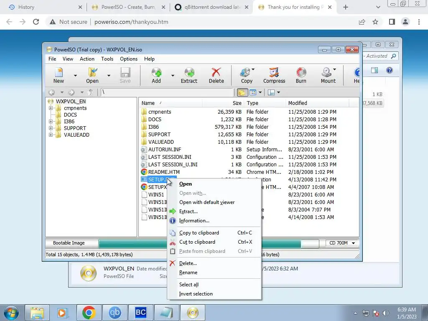Click the Copy disc toolbar icon

coord(245,73)
